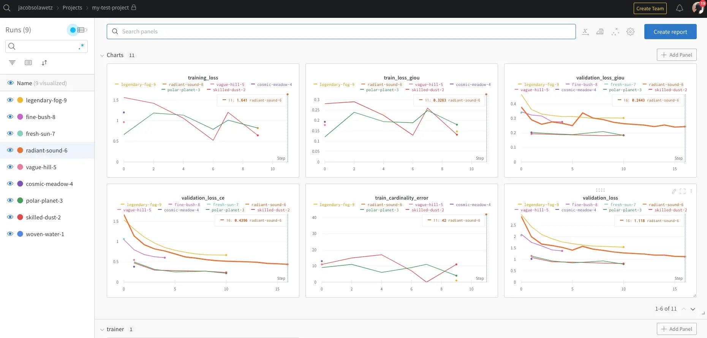Image resolution: width=707 pixels, height=338 pixels.
Task: Open the notifications bell
Action: [x=680, y=8]
